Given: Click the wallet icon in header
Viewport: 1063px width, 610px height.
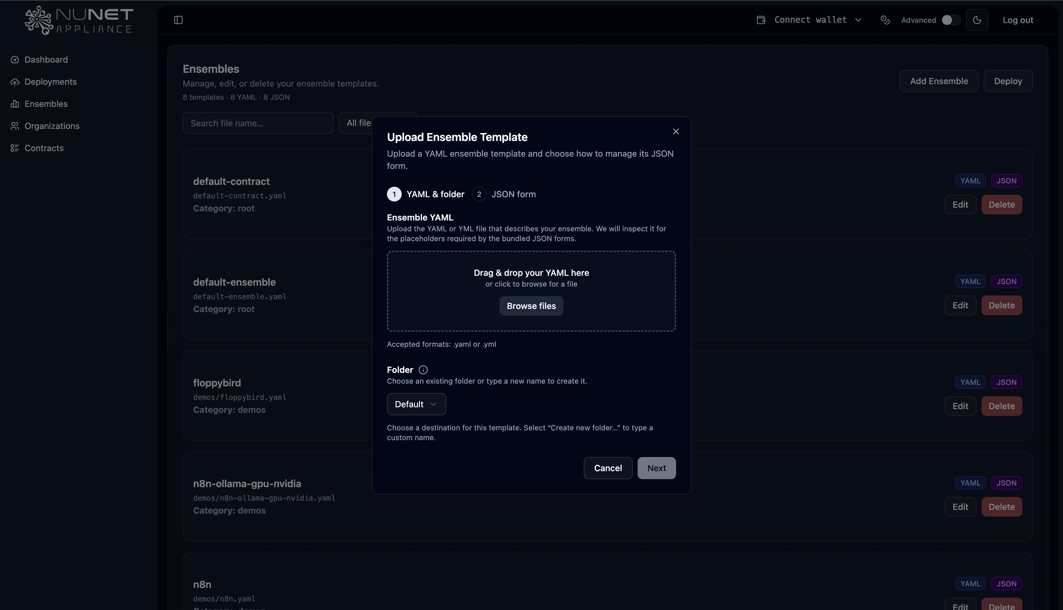Looking at the screenshot, I should (x=761, y=20).
